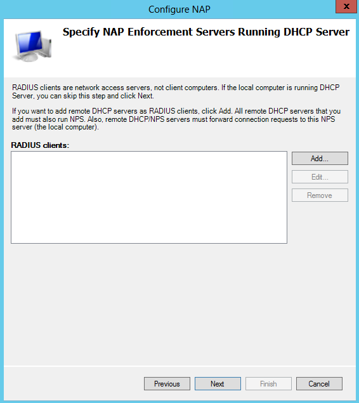Click the paragraph about remote DHCP servers

176,119
